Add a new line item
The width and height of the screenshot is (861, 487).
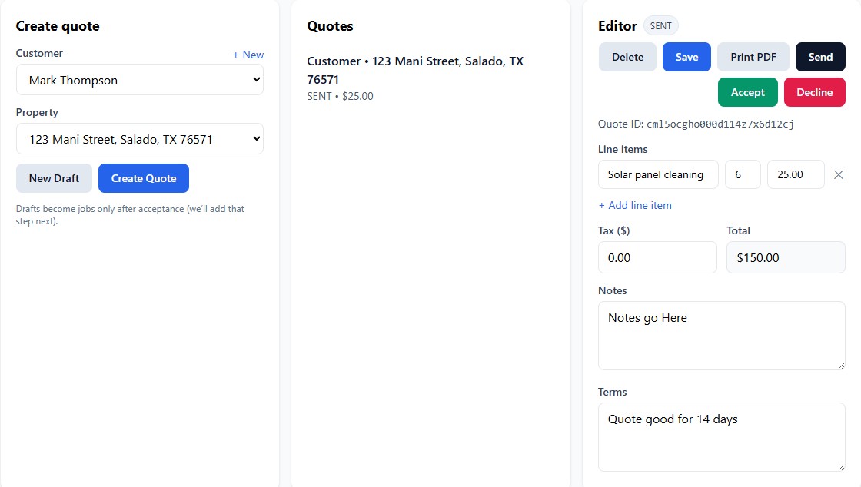pyautogui.click(x=635, y=205)
